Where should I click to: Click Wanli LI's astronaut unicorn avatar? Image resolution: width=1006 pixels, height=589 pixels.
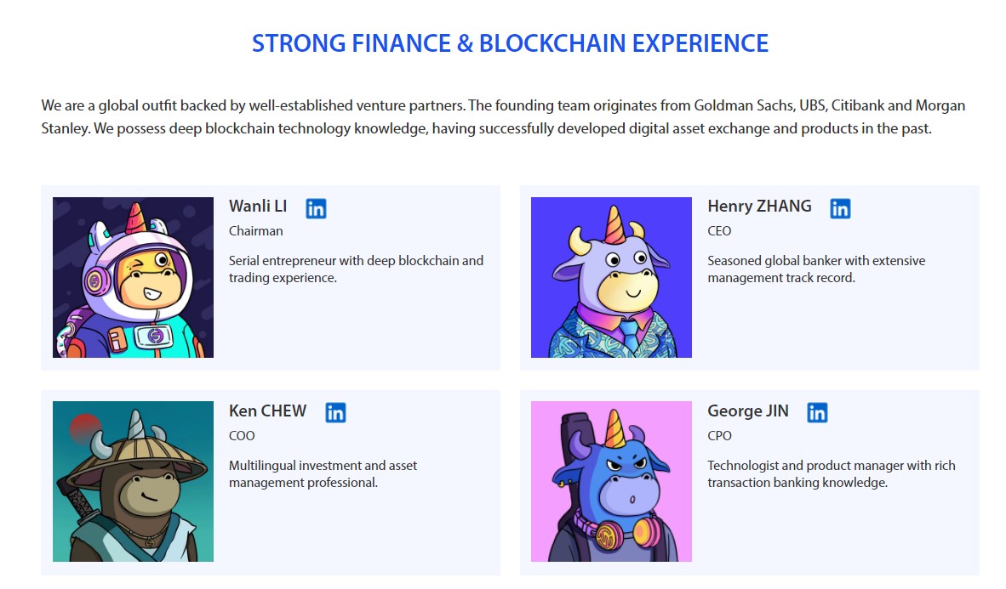click(133, 278)
